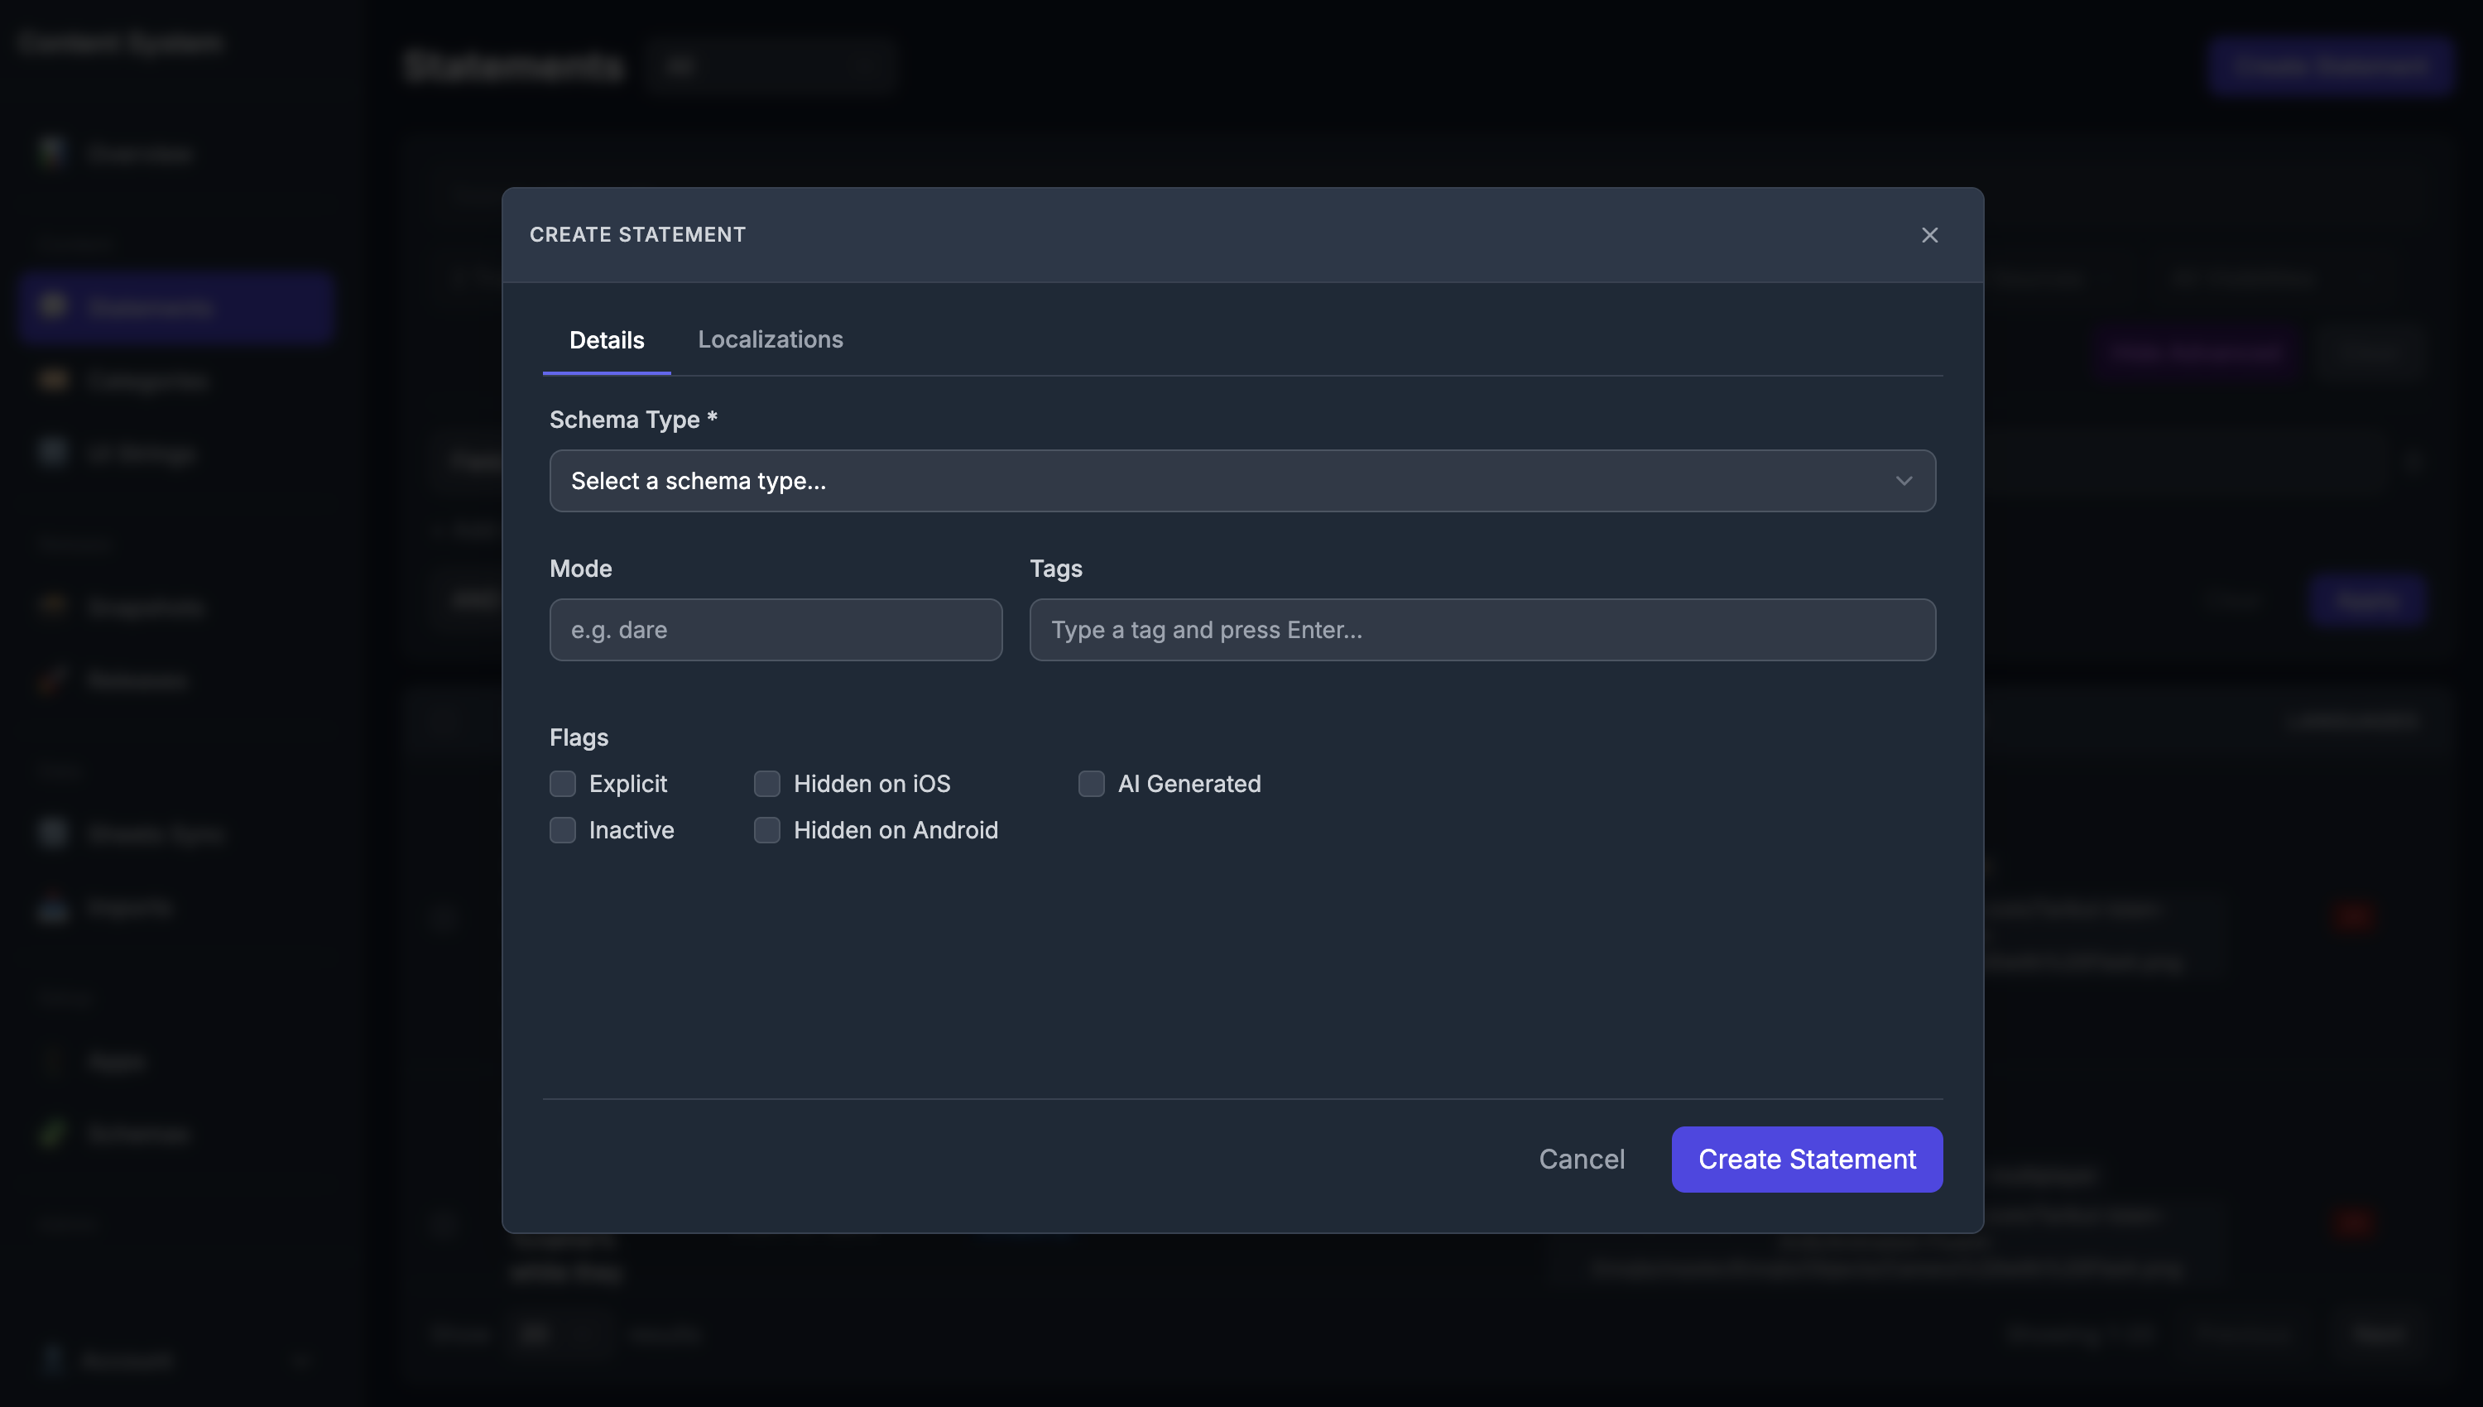Click the Schema Type chevron arrow
This screenshot has height=1407, width=2483.
[x=1904, y=480]
